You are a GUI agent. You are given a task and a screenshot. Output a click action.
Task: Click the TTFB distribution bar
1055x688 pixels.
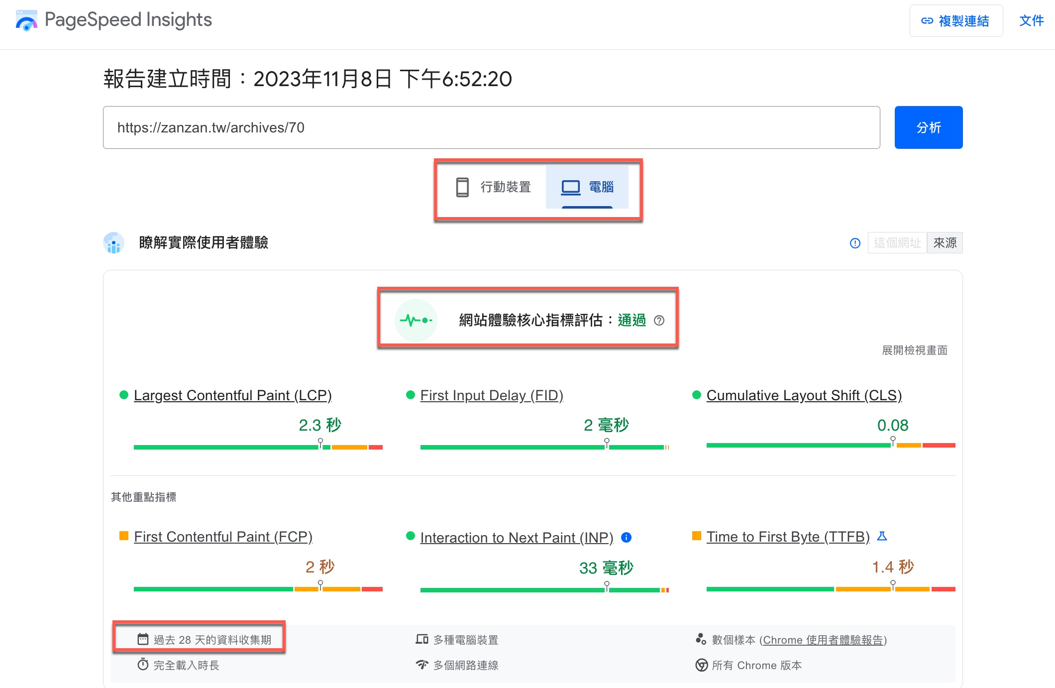[x=831, y=589]
